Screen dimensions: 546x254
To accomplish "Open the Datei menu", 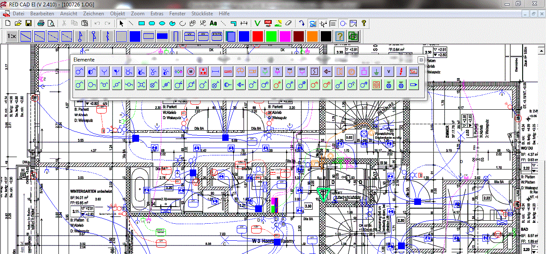I will click(x=18, y=14).
